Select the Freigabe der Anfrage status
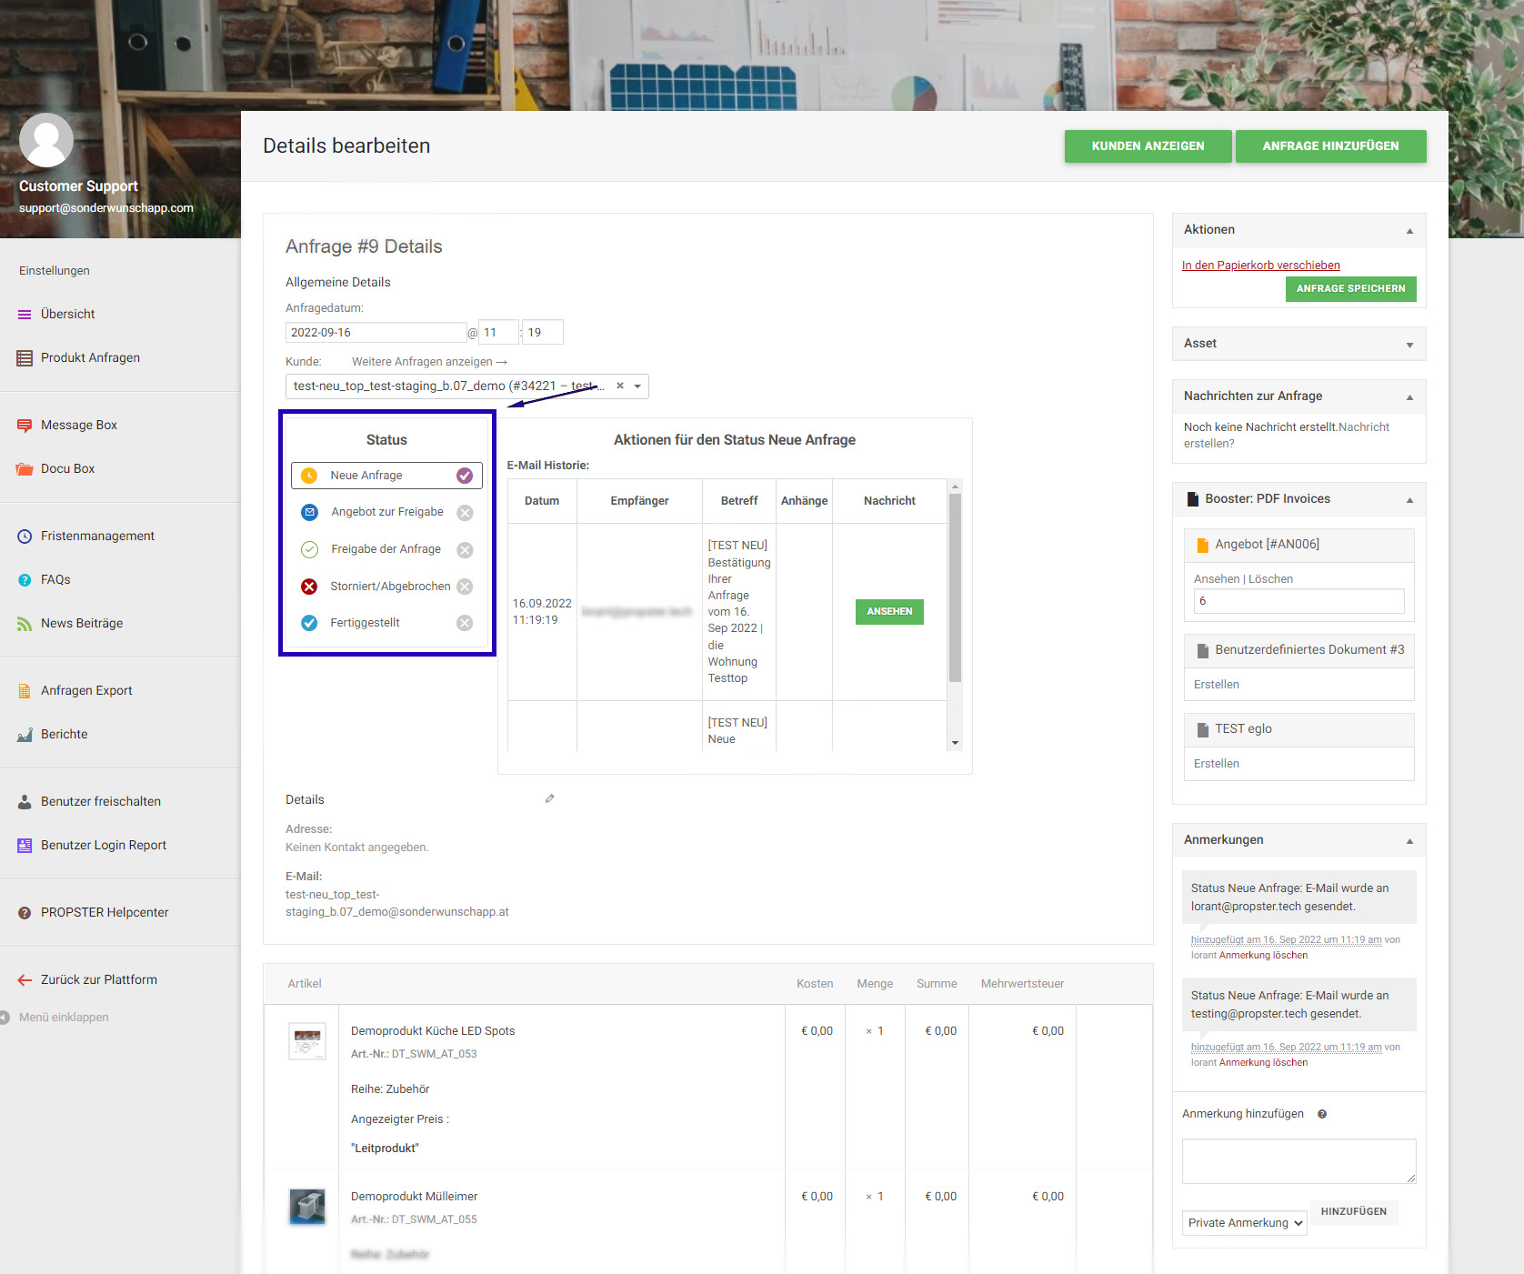Viewport: 1524px width, 1274px height. [x=386, y=549]
